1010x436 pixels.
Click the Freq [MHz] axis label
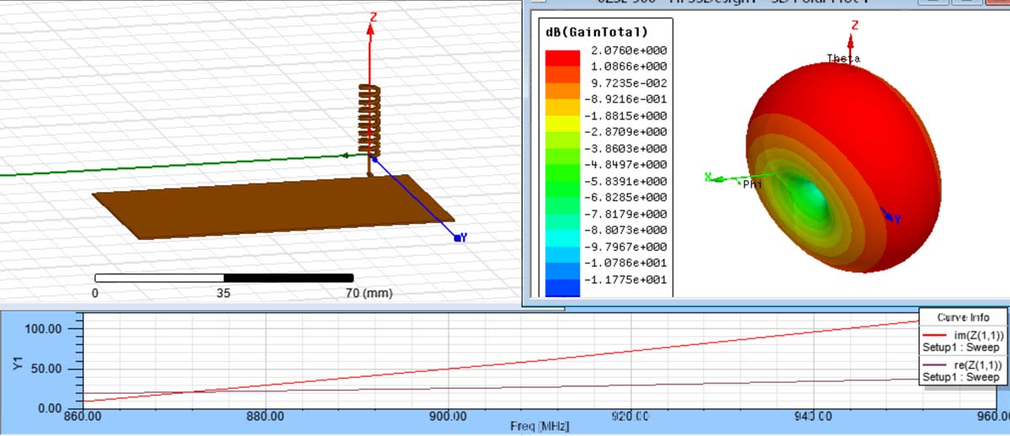539,427
